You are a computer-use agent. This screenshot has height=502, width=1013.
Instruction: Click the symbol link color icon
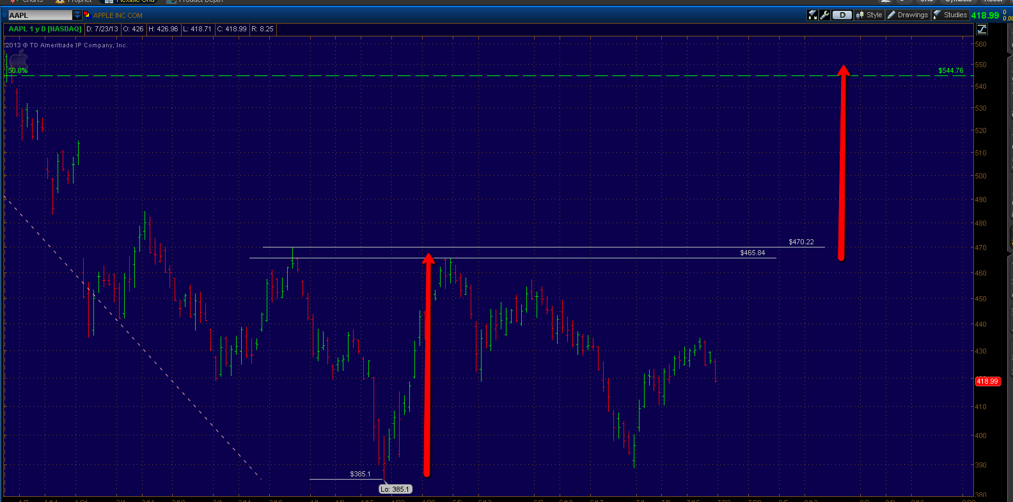[87, 15]
